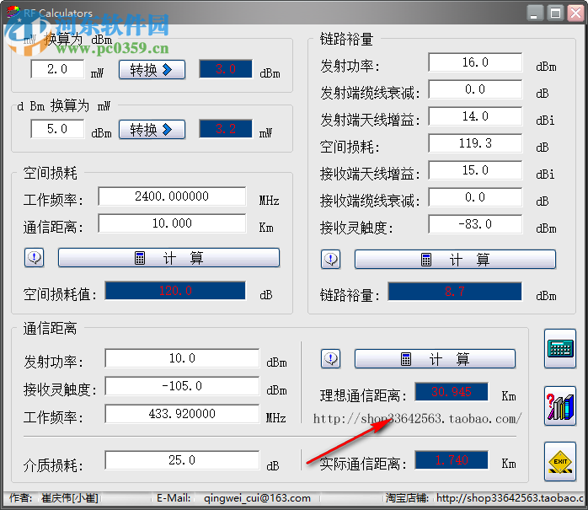
Task: Edit 通信距离 field showing 10.000 Km
Action: click(172, 223)
